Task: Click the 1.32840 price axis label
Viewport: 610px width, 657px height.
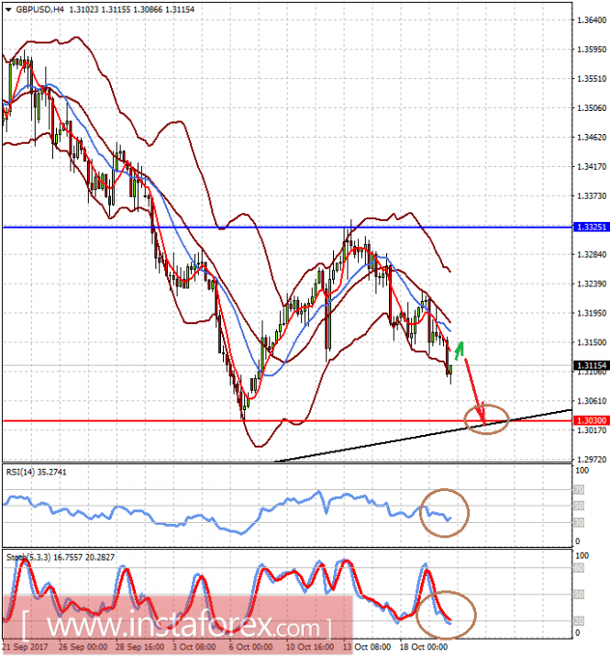Action: [591, 255]
